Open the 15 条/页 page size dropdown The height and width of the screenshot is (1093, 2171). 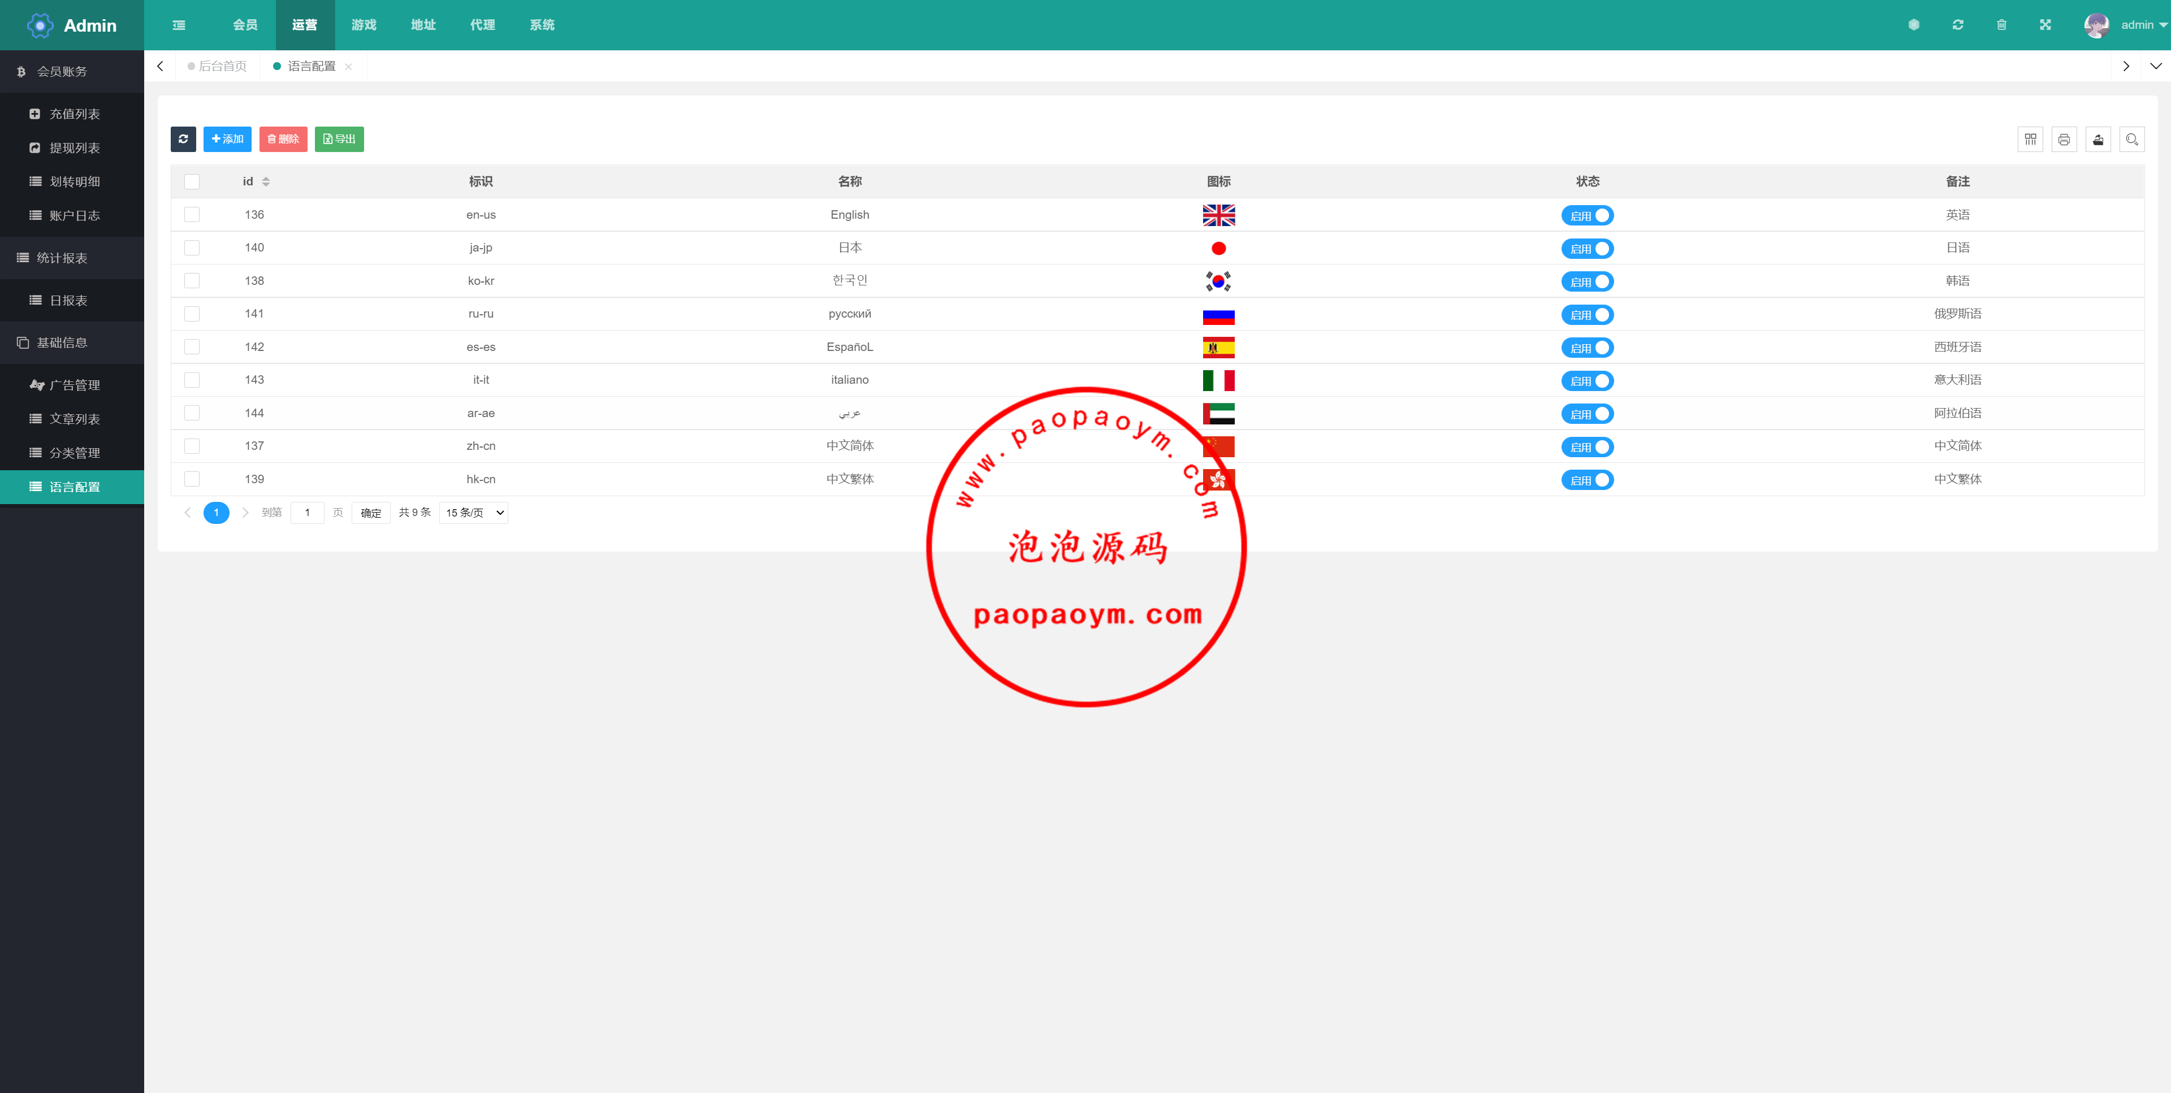473,513
